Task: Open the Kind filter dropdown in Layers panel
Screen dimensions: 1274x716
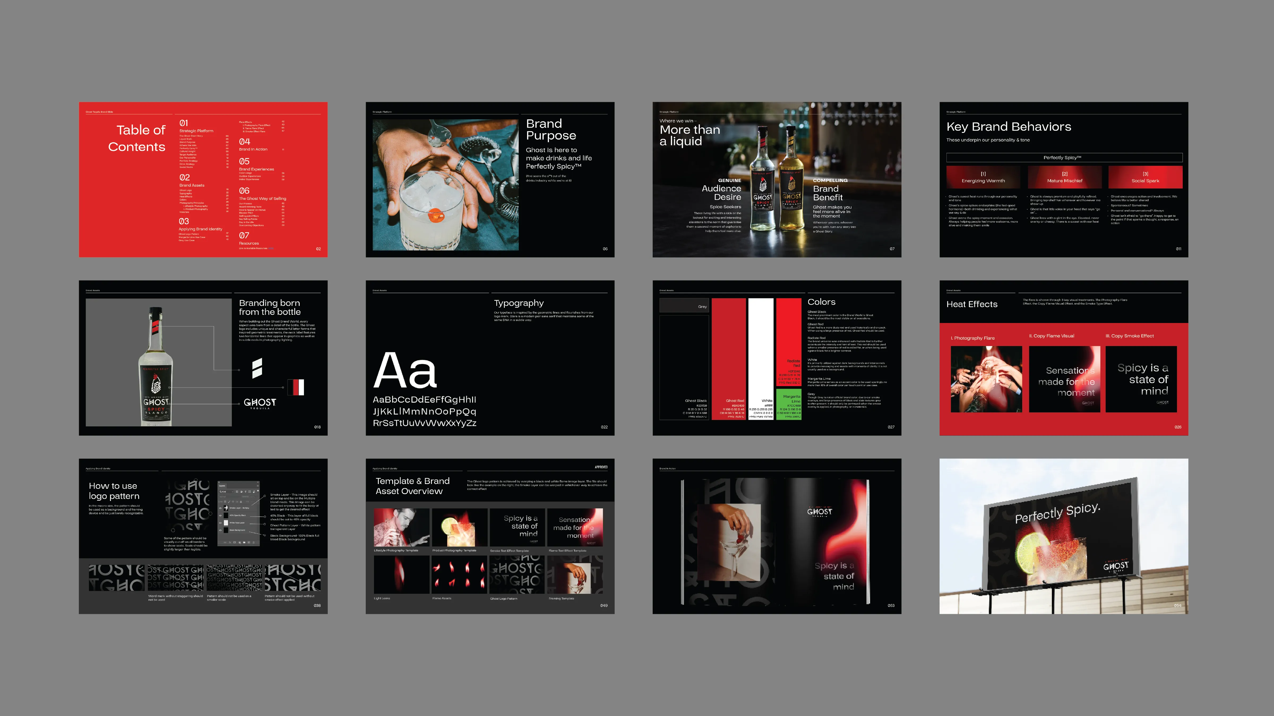Action: coord(226,492)
